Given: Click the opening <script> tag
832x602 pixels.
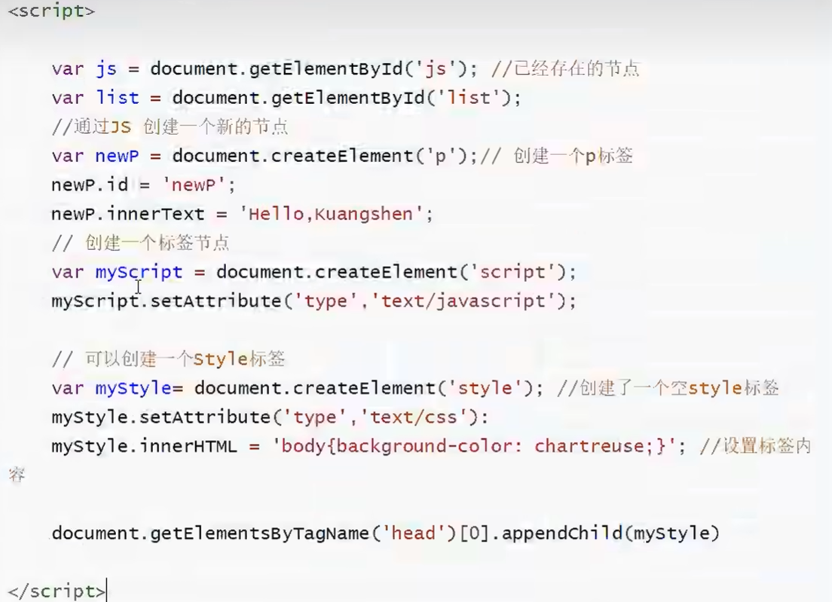Looking at the screenshot, I should (51, 11).
